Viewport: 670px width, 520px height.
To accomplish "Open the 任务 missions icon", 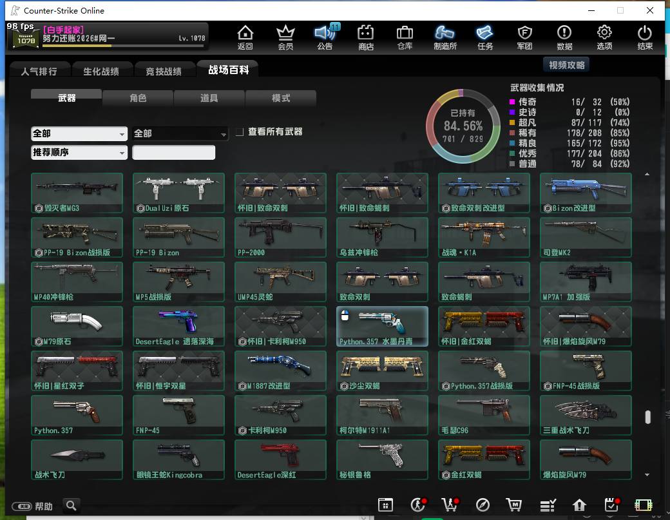I will tap(485, 37).
